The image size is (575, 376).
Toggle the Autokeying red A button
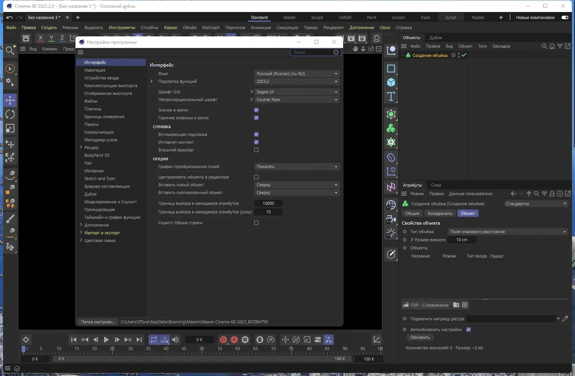234,340
